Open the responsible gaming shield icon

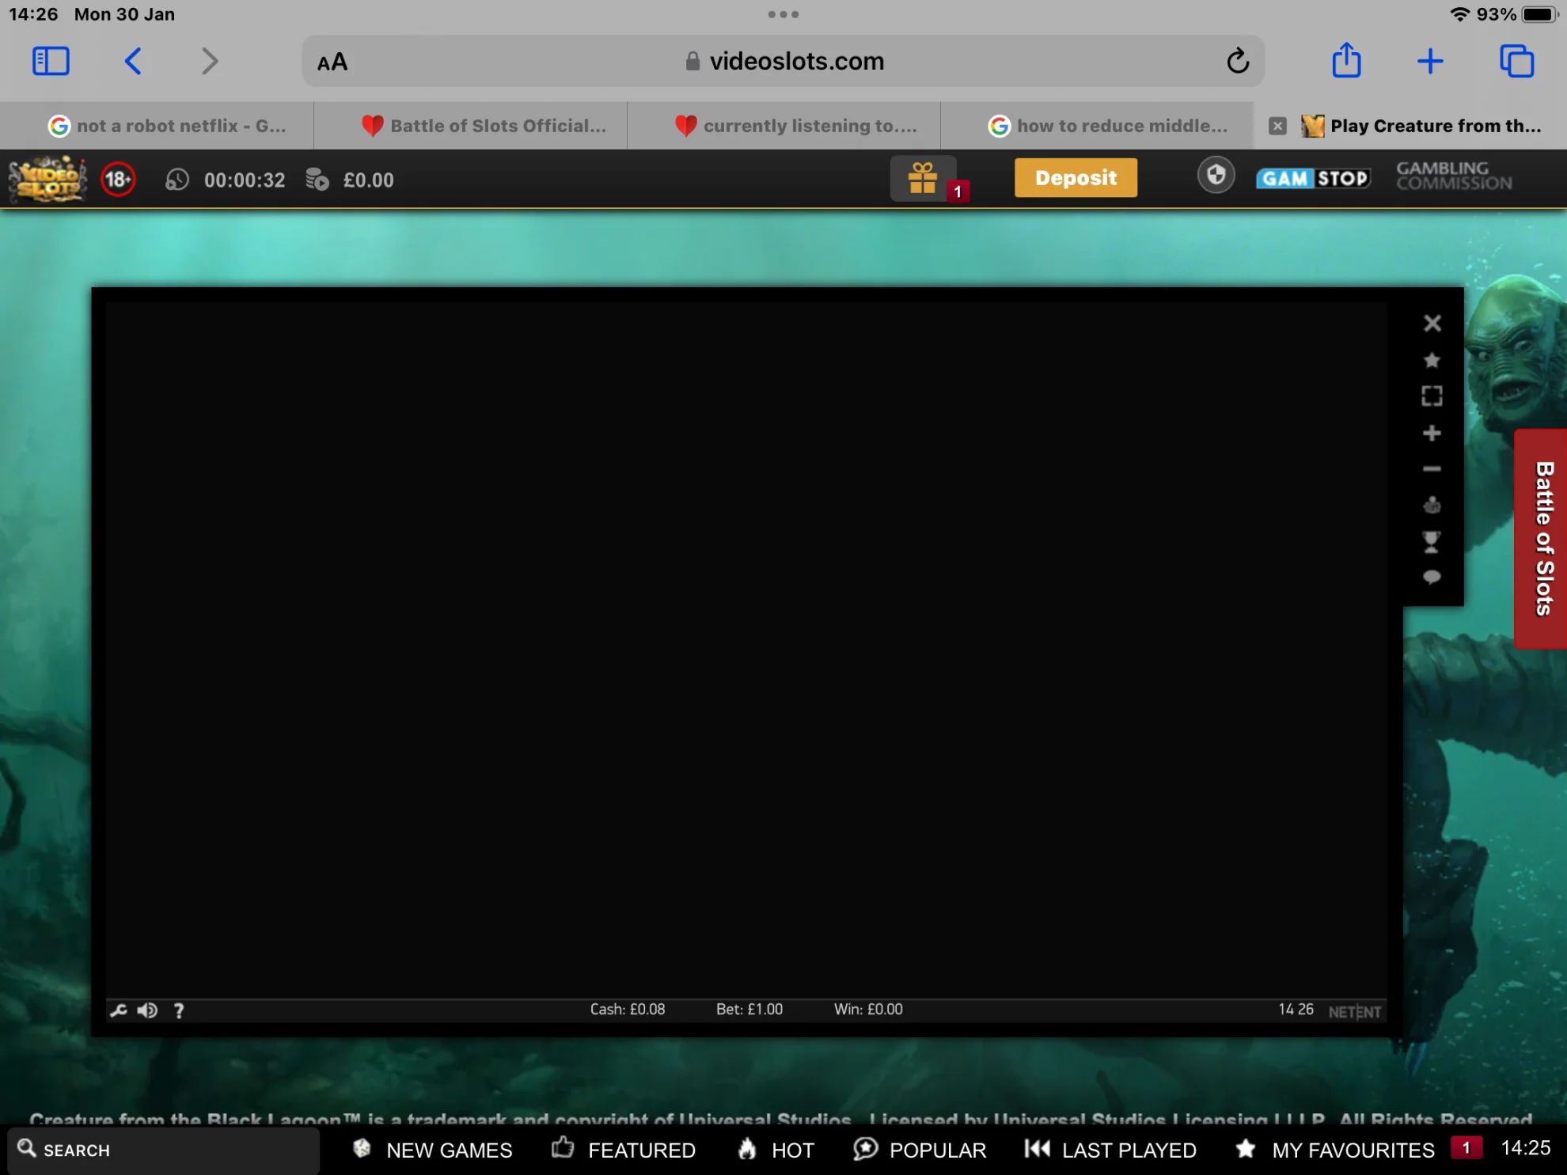point(1216,176)
